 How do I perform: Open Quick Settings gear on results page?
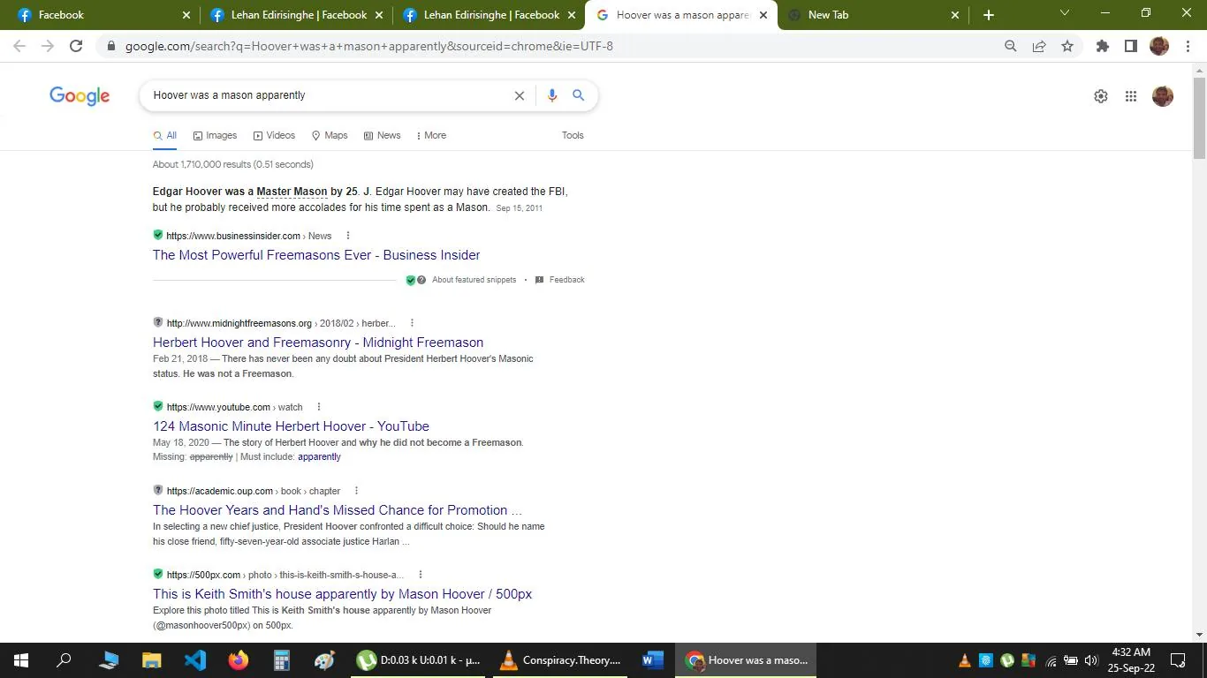1100,95
